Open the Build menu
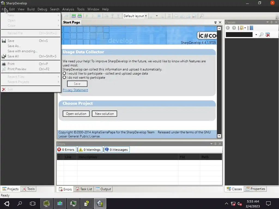This screenshot has height=209, width=279. tap(31, 9)
